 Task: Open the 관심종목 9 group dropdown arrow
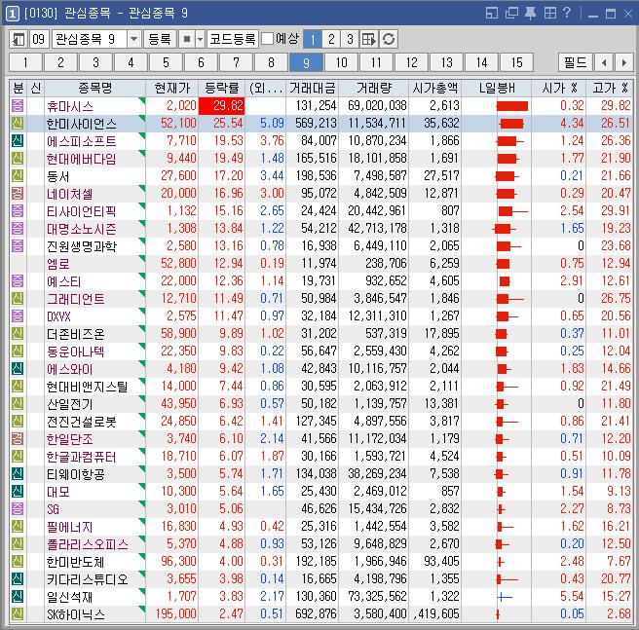133,40
